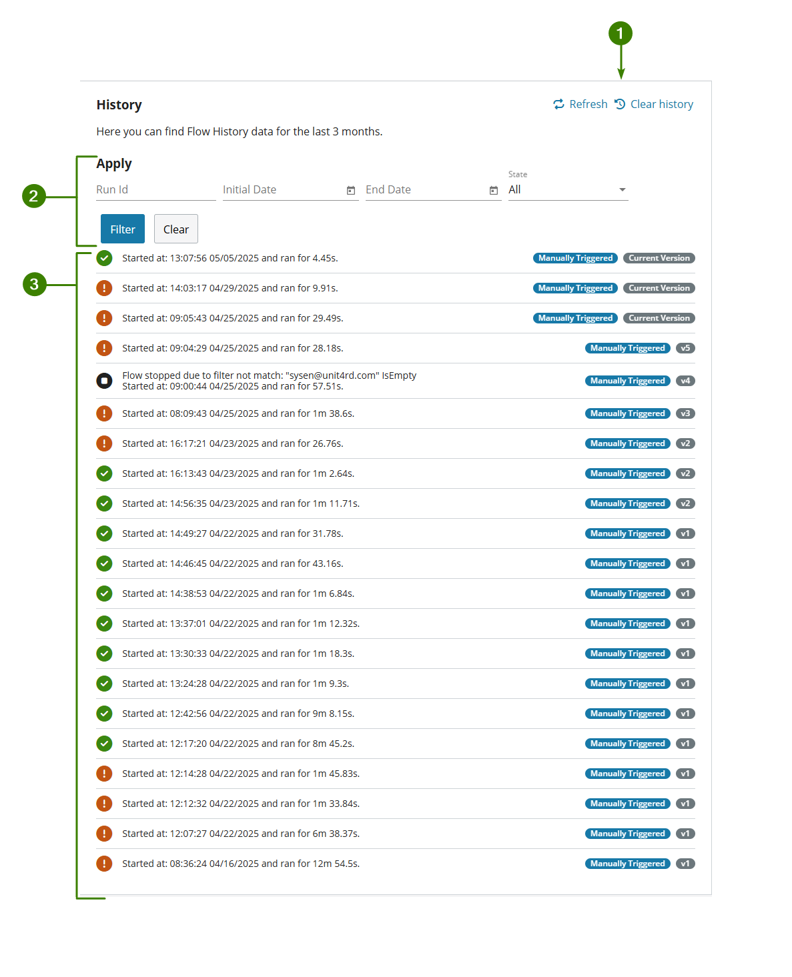
Task: Click into the Initial Date field
Action: click(x=282, y=190)
